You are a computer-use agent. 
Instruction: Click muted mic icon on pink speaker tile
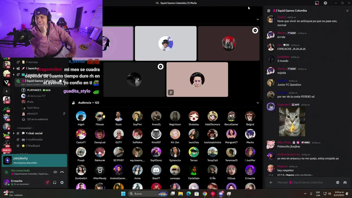(x=170, y=92)
